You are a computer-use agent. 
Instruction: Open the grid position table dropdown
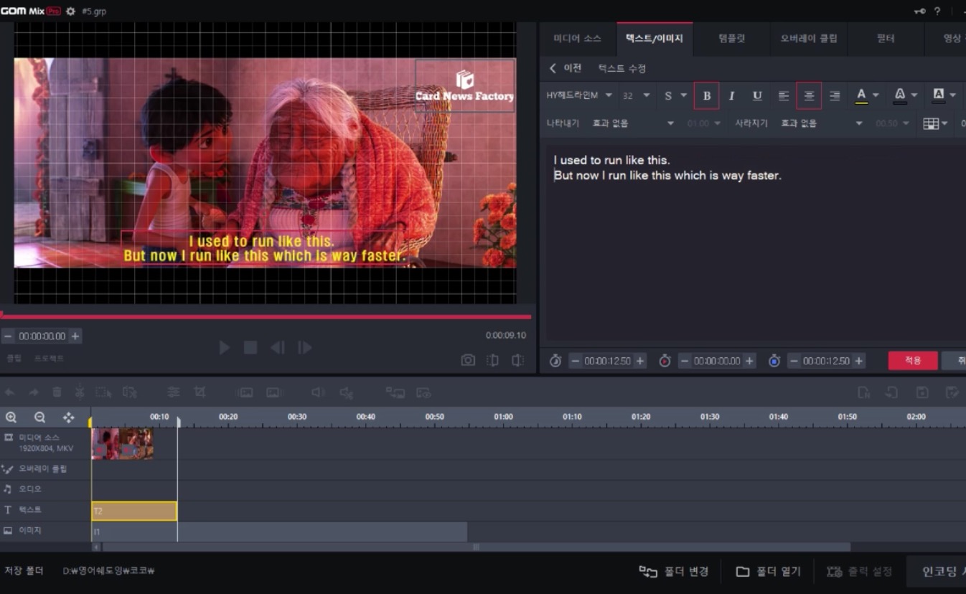pyautogui.click(x=935, y=123)
